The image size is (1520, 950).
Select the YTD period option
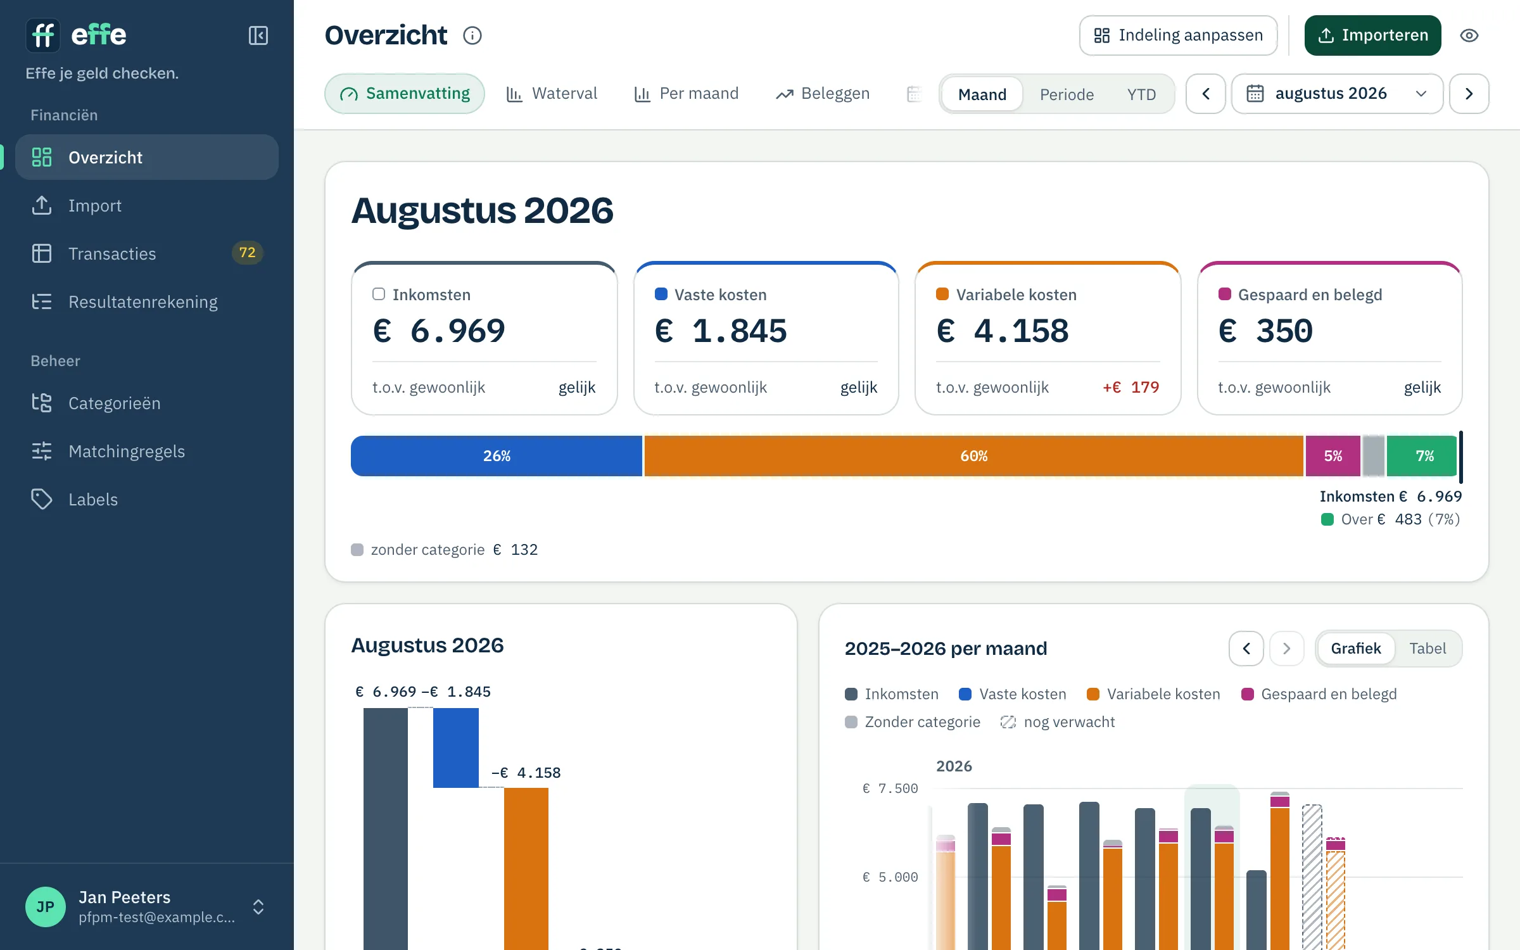click(x=1141, y=94)
